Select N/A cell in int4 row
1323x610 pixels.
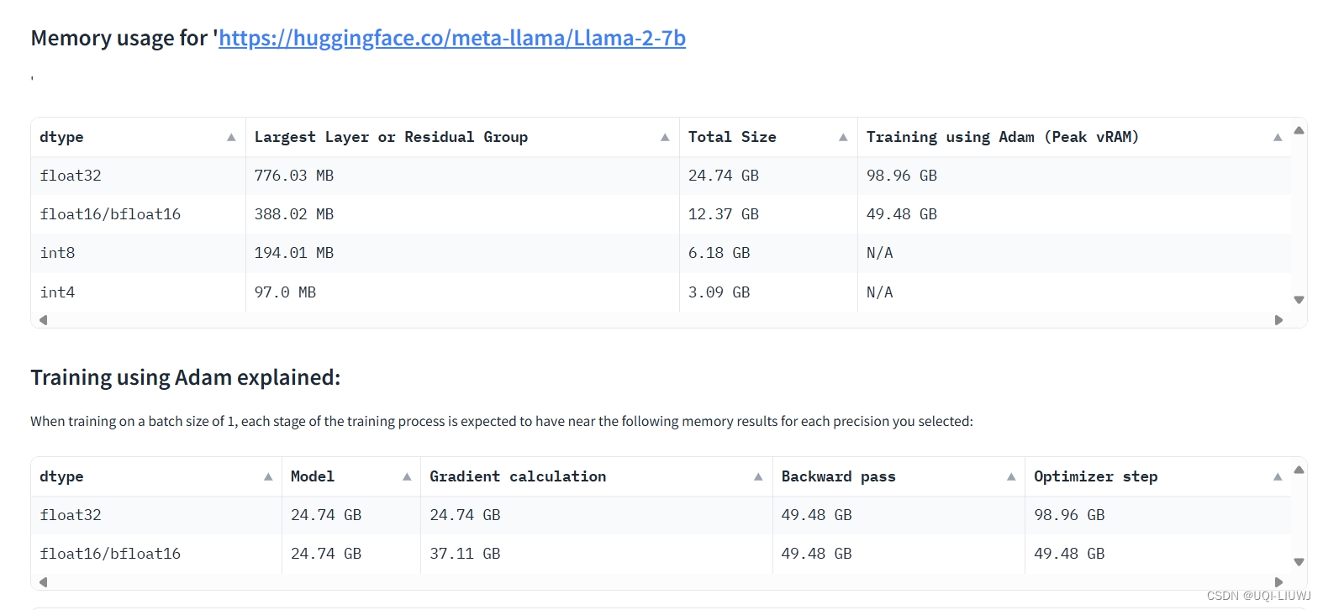tap(1074, 292)
